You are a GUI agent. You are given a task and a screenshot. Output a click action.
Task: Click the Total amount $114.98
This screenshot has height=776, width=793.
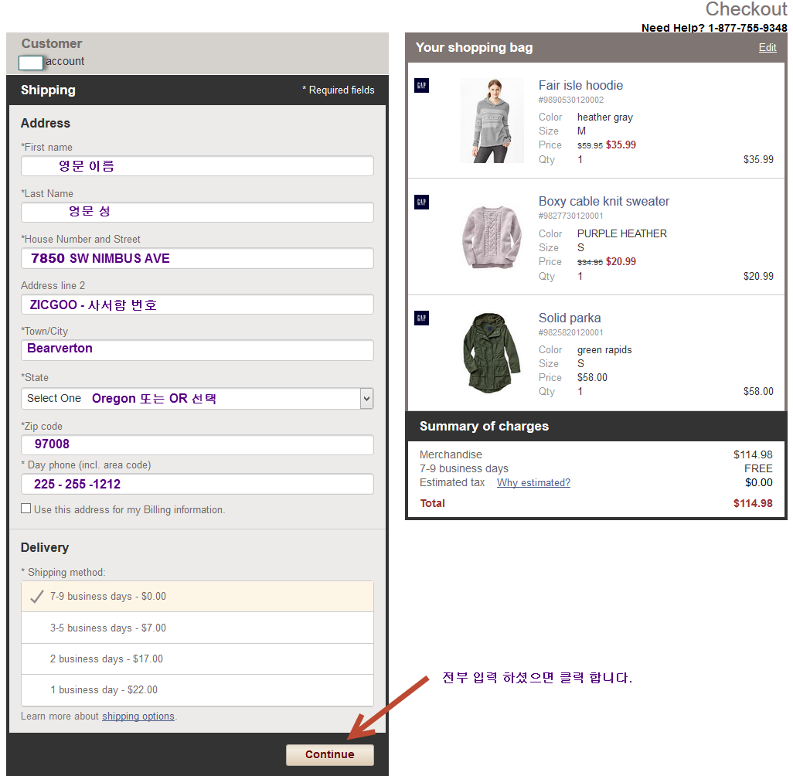pos(753,503)
